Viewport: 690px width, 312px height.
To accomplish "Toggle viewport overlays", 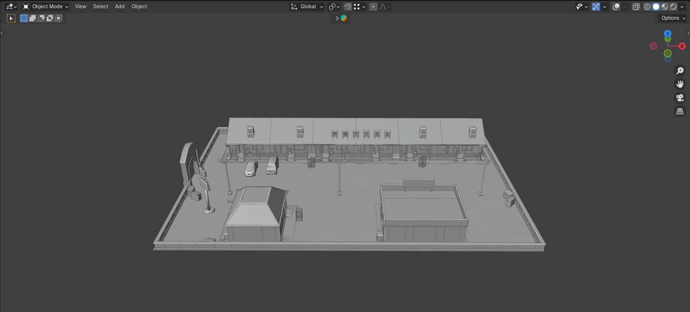I will [x=616, y=6].
